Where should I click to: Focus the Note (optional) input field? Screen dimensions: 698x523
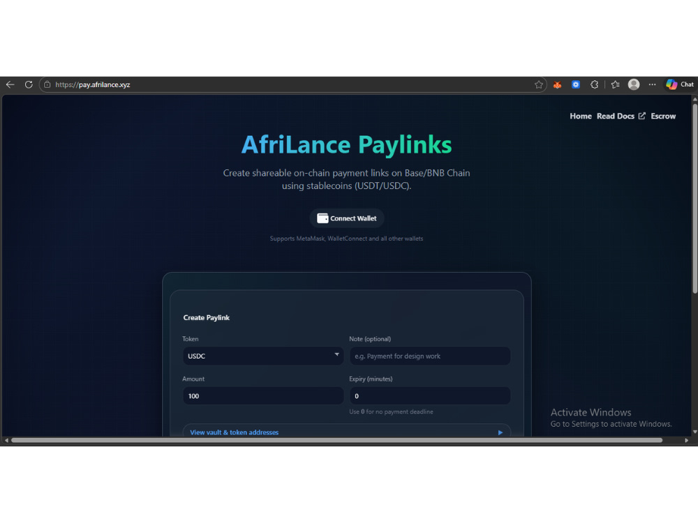(429, 356)
